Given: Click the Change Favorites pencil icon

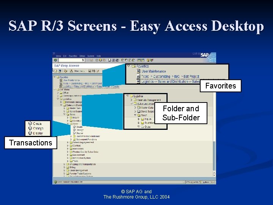Looking at the screenshot, I should tap(98, 71).
